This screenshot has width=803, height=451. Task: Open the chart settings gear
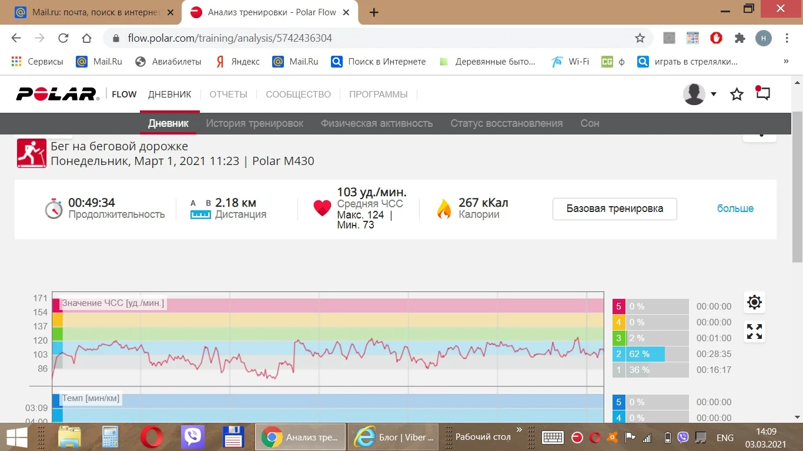754,302
